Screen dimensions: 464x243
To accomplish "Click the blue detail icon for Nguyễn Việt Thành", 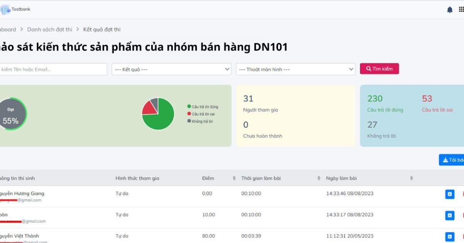I will (x=450, y=237).
